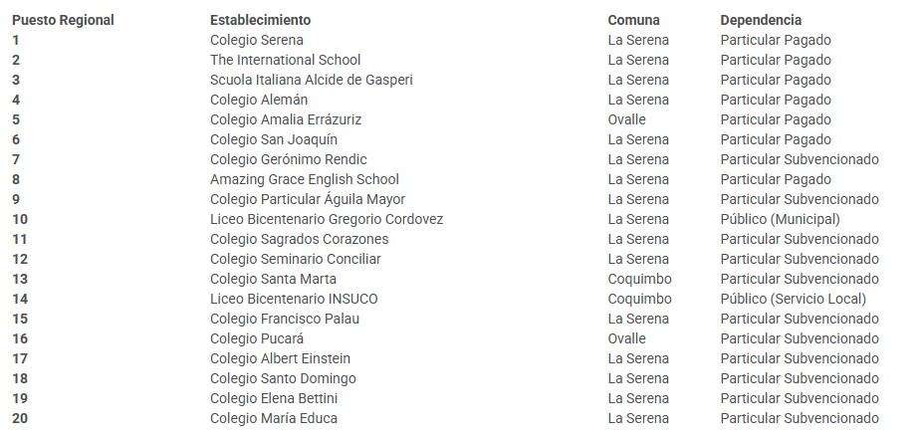Select Colegio Gerónimo Rendic entry
The image size is (922, 439).
pyautogui.click(x=289, y=159)
